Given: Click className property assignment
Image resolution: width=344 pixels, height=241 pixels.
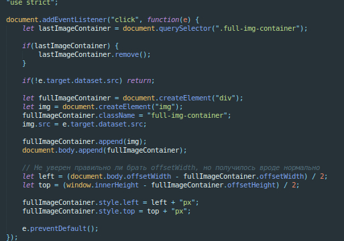Looking at the screenshot, I should point(127,116).
